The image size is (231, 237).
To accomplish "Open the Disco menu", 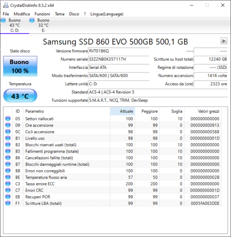I will (x=74, y=14).
